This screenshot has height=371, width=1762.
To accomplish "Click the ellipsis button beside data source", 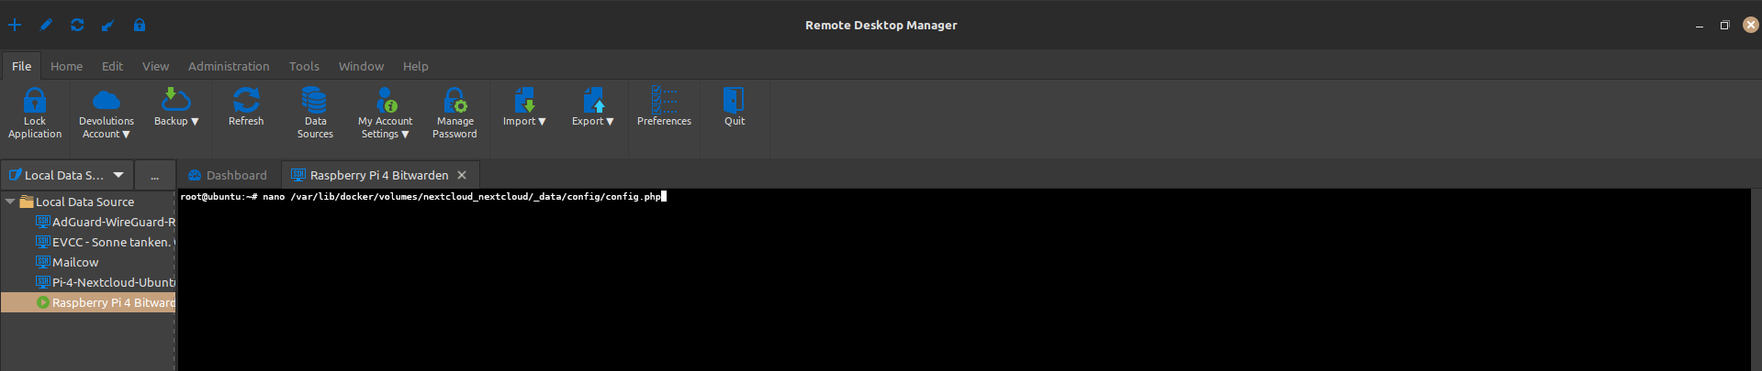I will tap(154, 176).
